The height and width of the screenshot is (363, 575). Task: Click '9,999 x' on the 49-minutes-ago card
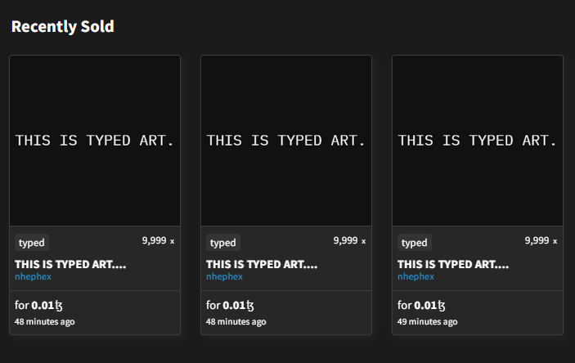541,240
